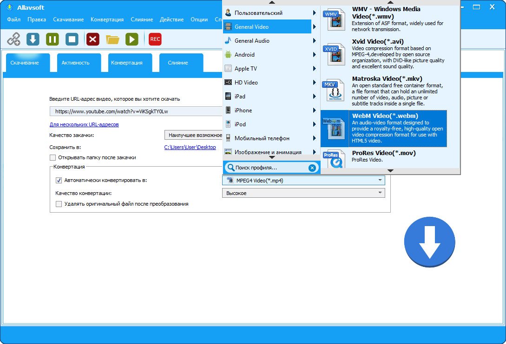Tick delete original file after conversion
Screen dimensions: 506x344
[59, 204]
